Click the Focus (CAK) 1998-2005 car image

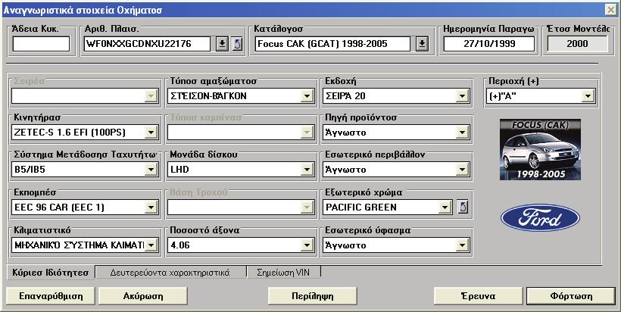[540, 150]
